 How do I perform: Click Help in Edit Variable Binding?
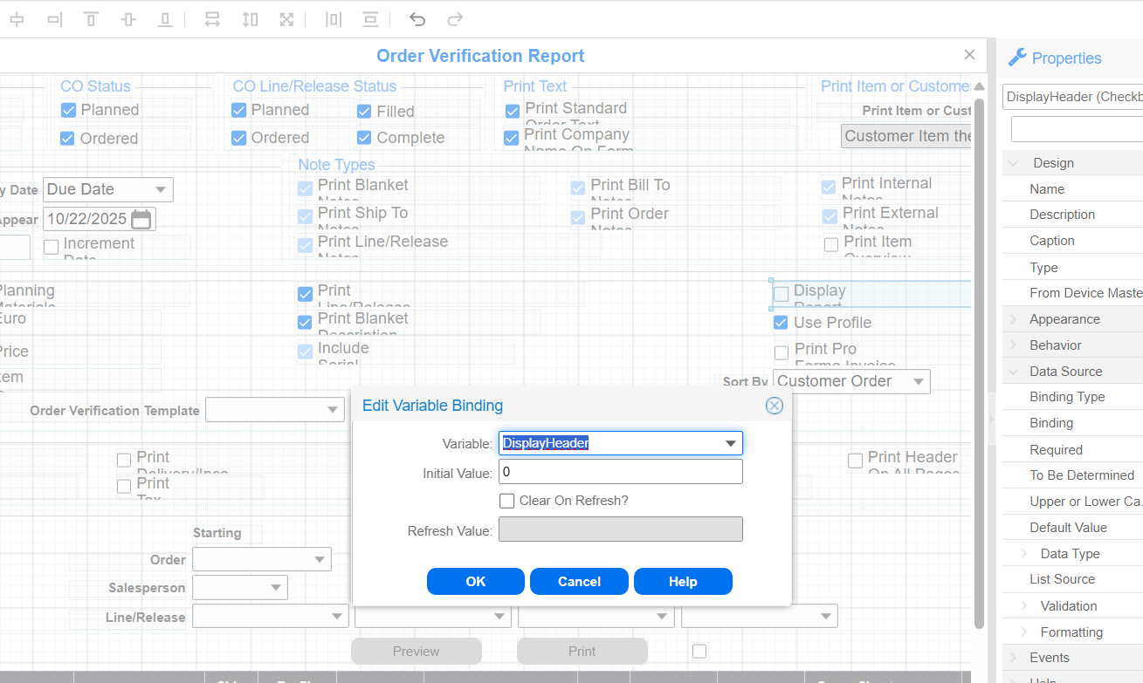point(683,582)
